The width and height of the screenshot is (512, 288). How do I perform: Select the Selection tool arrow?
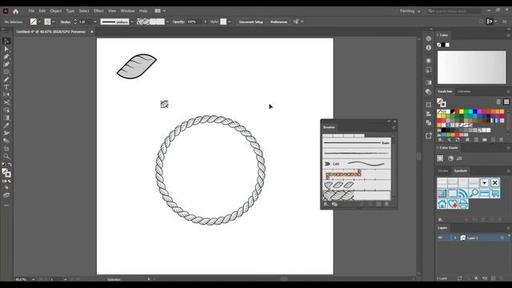[6, 41]
